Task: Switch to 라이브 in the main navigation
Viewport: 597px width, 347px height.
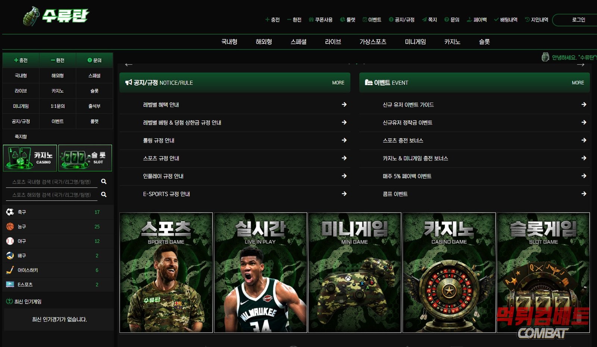Action: pos(333,42)
